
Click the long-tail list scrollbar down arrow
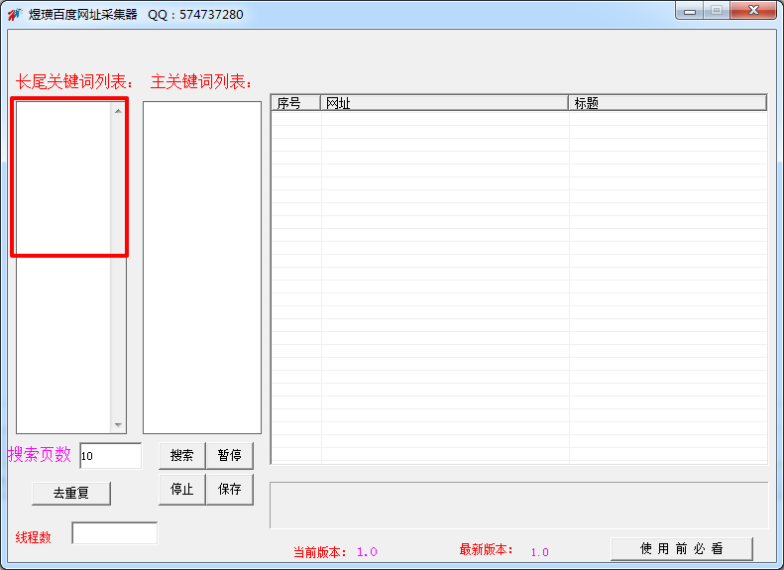[119, 425]
